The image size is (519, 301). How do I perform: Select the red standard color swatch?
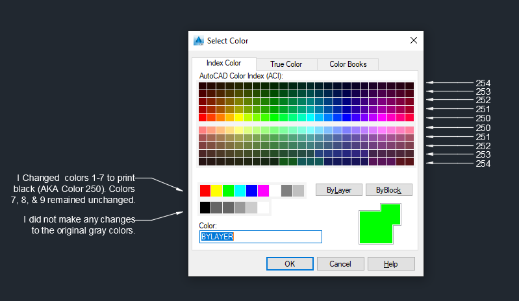coord(205,191)
